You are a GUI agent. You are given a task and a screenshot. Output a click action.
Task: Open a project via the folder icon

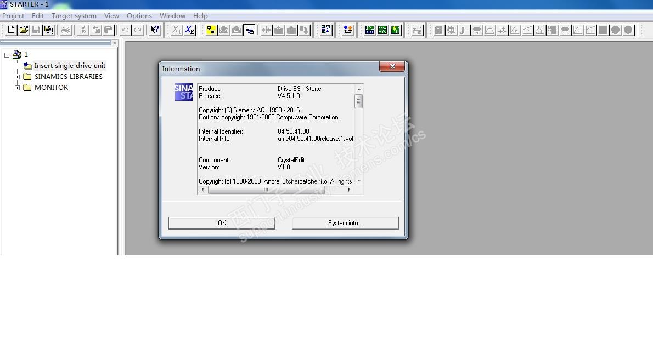(x=24, y=30)
